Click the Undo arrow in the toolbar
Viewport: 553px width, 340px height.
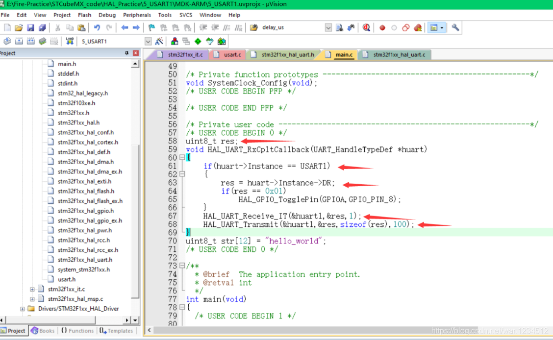pyautogui.click(x=97, y=28)
